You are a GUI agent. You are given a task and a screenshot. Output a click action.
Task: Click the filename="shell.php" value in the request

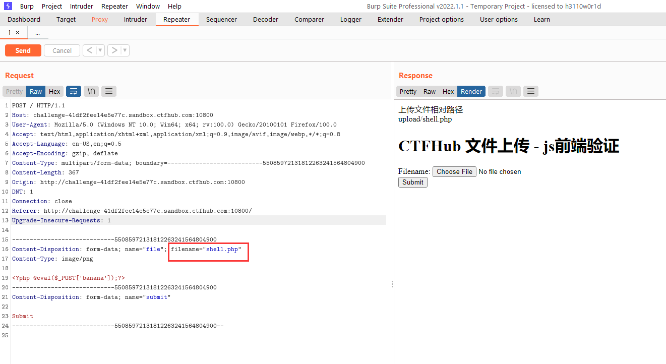206,249
